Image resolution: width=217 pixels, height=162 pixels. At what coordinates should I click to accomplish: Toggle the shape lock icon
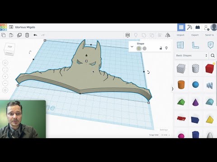(x=161, y=48)
